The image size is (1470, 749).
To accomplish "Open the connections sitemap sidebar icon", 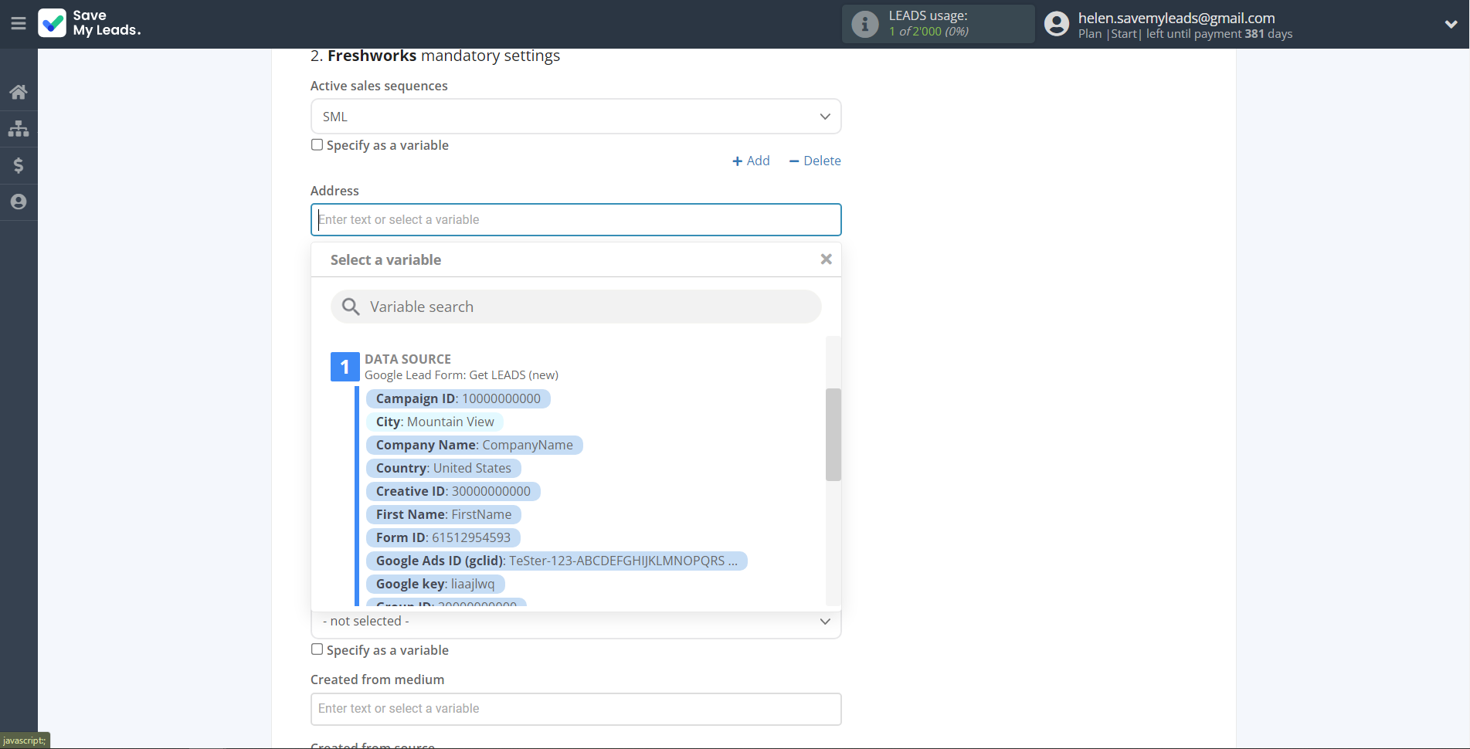I will coord(19,128).
